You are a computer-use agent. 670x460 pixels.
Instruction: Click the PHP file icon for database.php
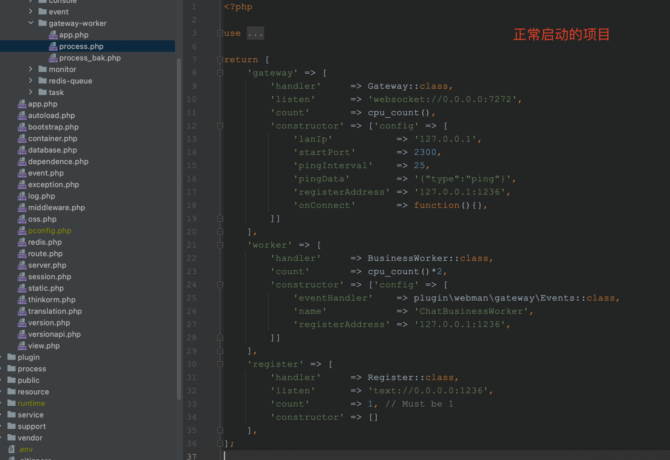(x=22, y=150)
